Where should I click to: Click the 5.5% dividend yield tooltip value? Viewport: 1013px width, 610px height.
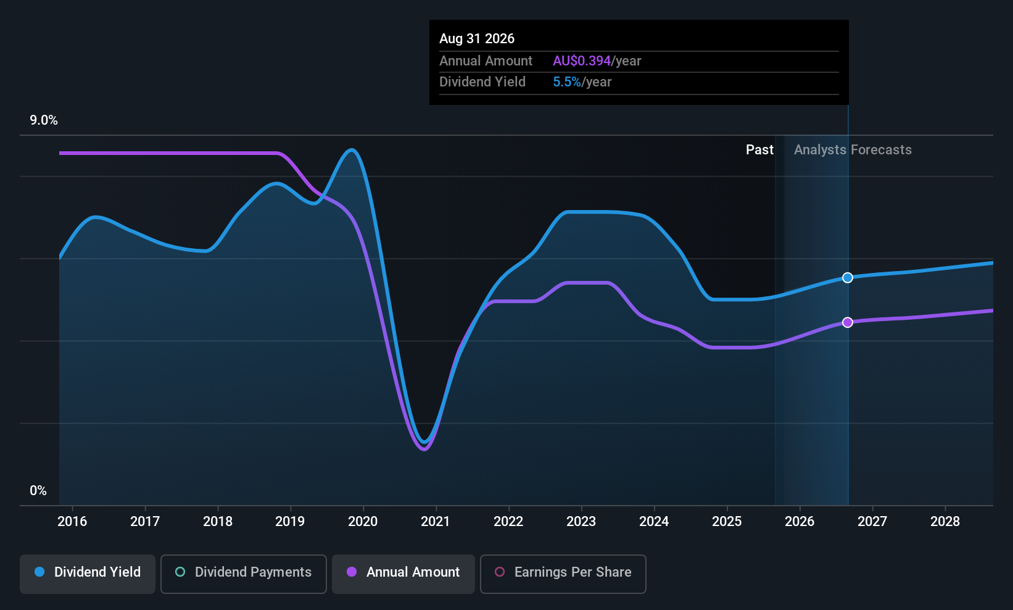click(567, 82)
